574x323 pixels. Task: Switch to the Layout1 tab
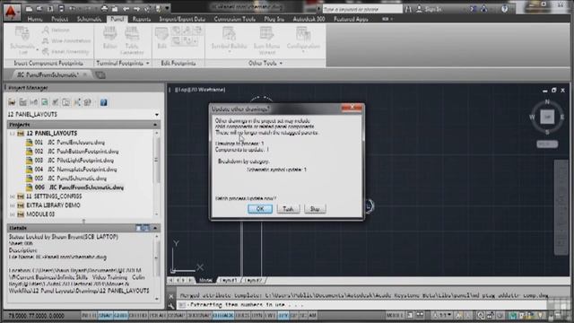click(x=228, y=280)
